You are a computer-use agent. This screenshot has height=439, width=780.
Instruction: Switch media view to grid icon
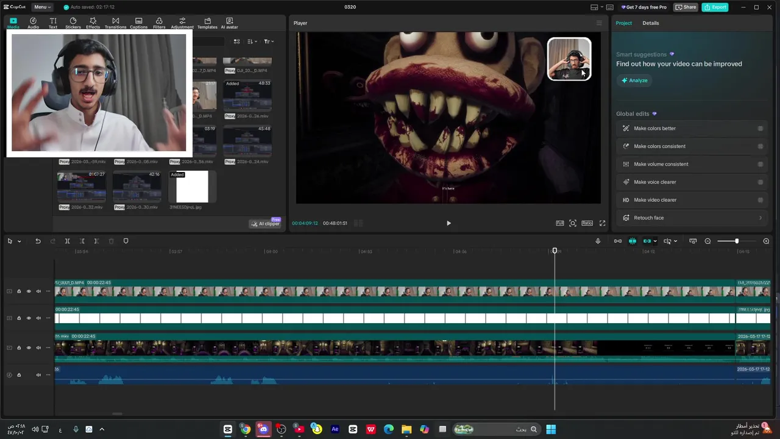pyautogui.click(x=236, y=41)
